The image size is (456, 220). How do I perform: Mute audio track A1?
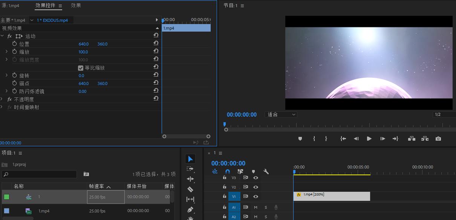click(256, 207)
